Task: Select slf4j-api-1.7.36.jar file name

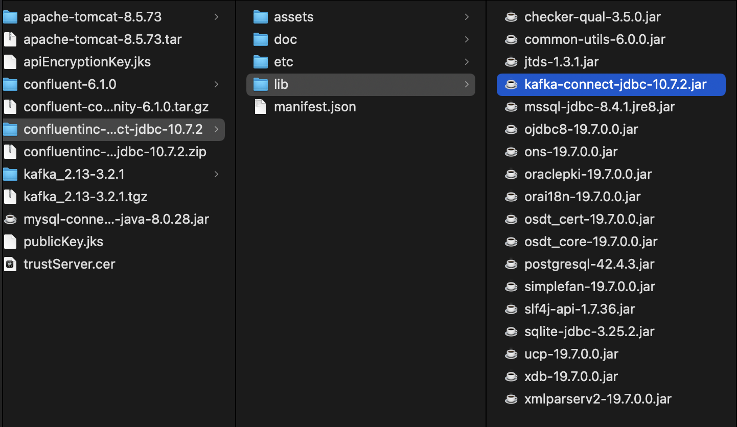Action: (580, 309)
